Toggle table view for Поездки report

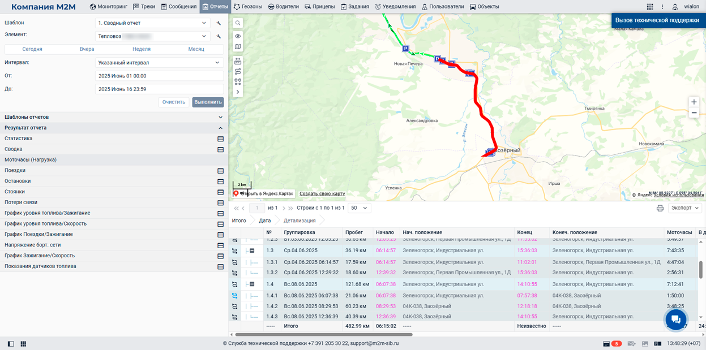coord(220,171)
